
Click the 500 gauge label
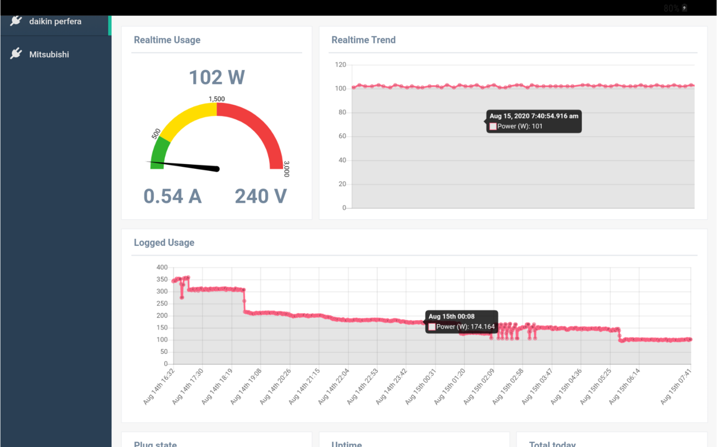point(156,133)
